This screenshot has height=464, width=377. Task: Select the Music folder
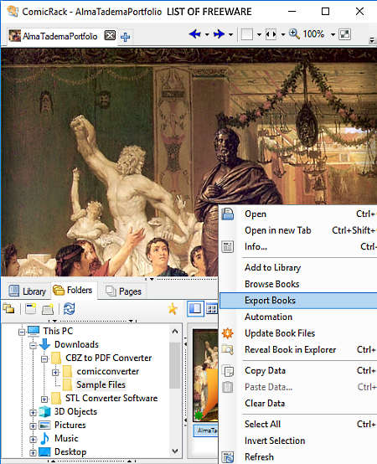[66, 438]
